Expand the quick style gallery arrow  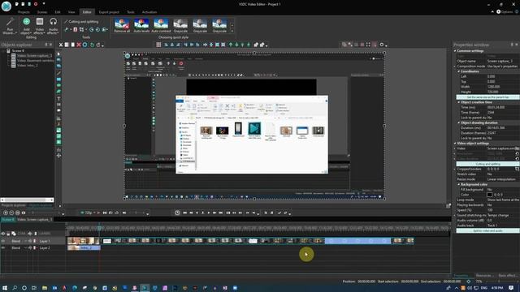click(x=232, y=32)
